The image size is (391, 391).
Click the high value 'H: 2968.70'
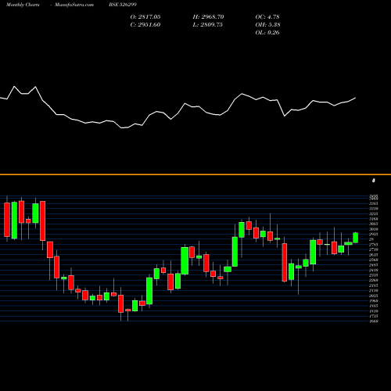pos(208,17)
